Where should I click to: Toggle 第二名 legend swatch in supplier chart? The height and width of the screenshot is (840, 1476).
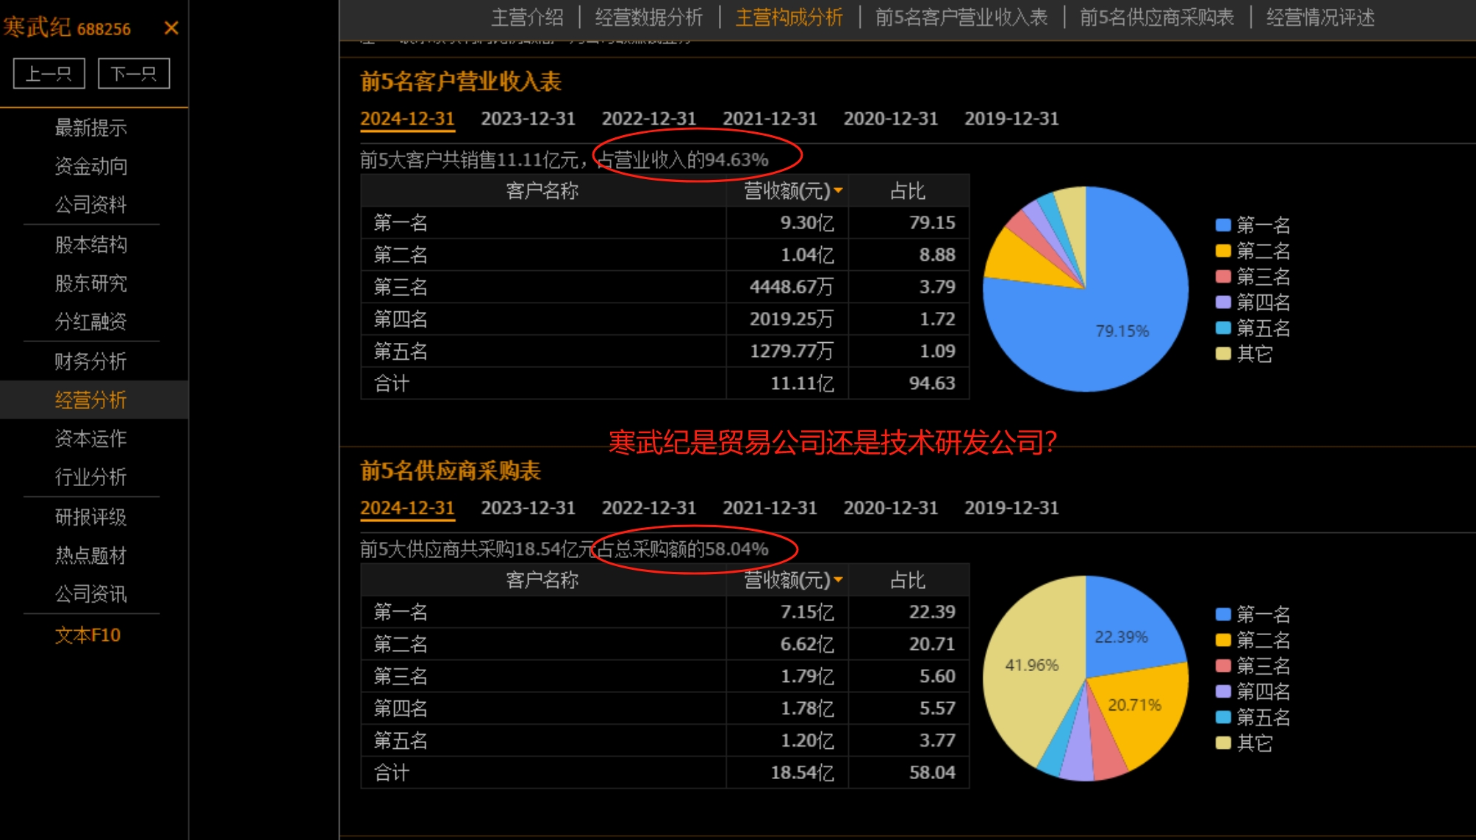pos(1223,640)
